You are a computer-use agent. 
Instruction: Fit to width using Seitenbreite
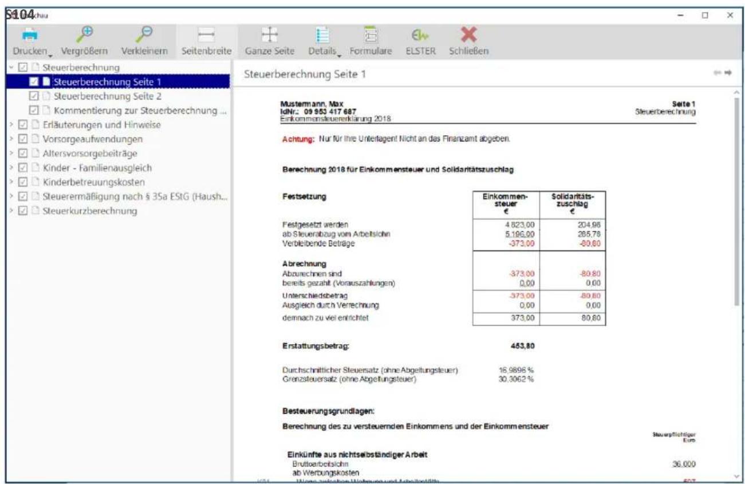click(x=206, y=42)
